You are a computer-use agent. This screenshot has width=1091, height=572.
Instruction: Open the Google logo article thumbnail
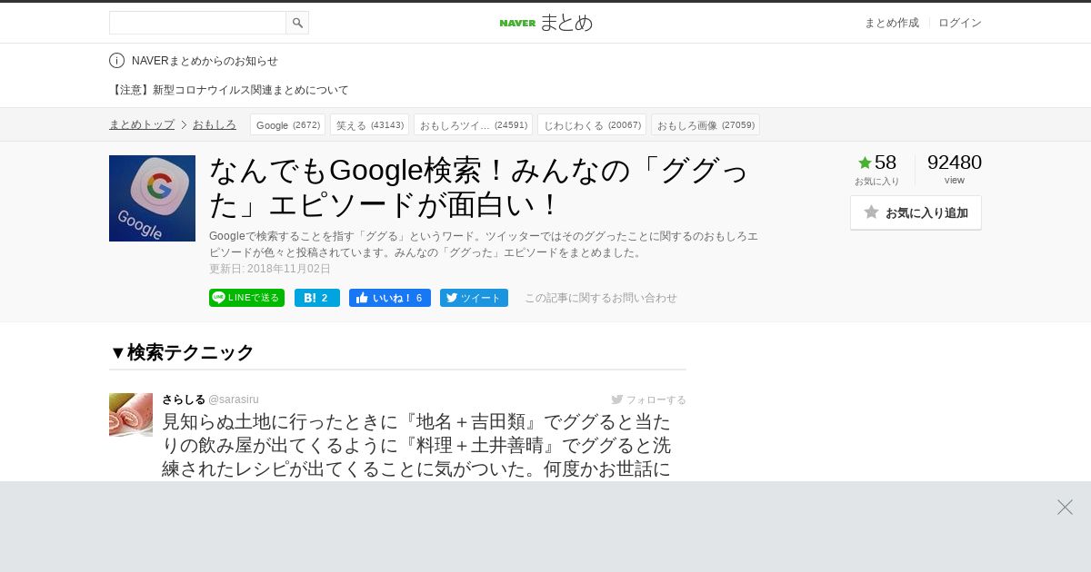(152, 198)
